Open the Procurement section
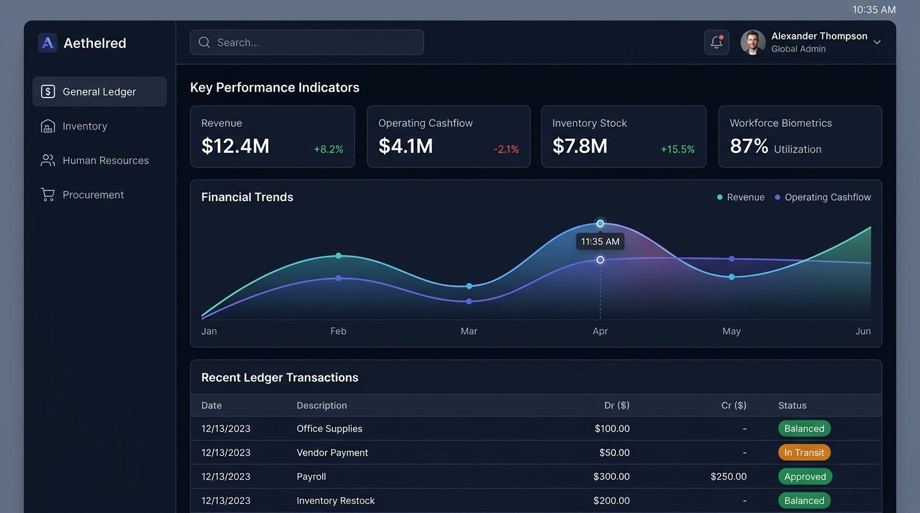The width and height of the screenshot is (920, 513). tap(100, 195)
